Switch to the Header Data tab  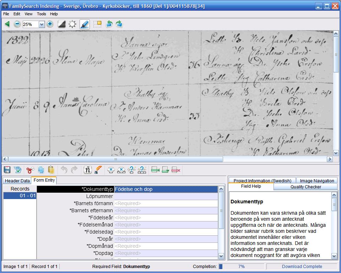[17, 181]
